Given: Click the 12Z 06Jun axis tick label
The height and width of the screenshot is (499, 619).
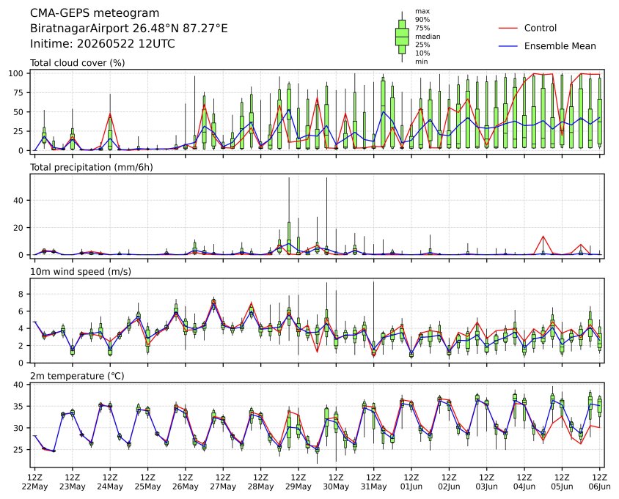Looking at the screenshot, I should coord(600,482).
